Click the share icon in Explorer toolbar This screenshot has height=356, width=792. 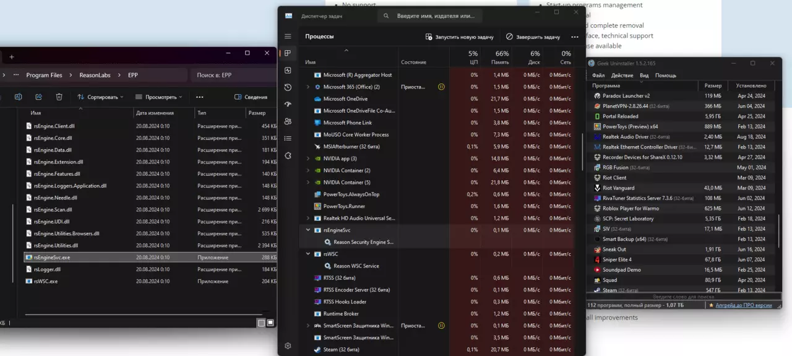point(38,97)
